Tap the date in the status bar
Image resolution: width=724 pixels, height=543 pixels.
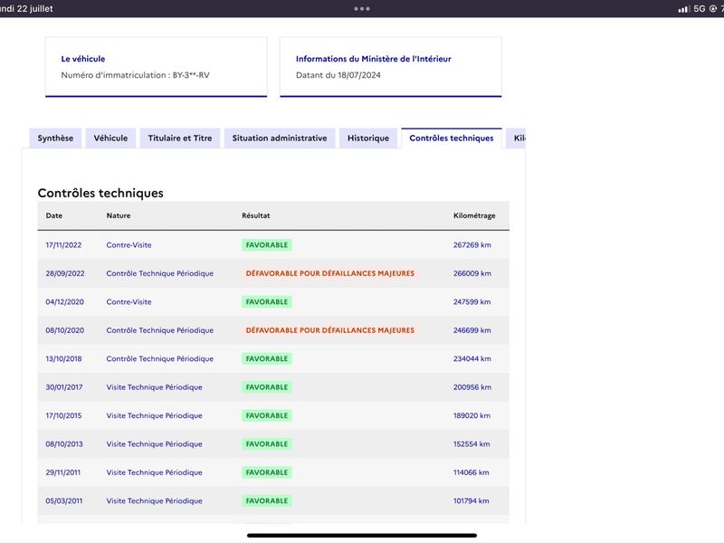tap(26, 9)
